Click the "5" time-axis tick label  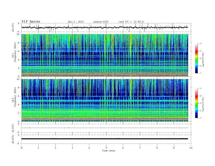point(106,148)
